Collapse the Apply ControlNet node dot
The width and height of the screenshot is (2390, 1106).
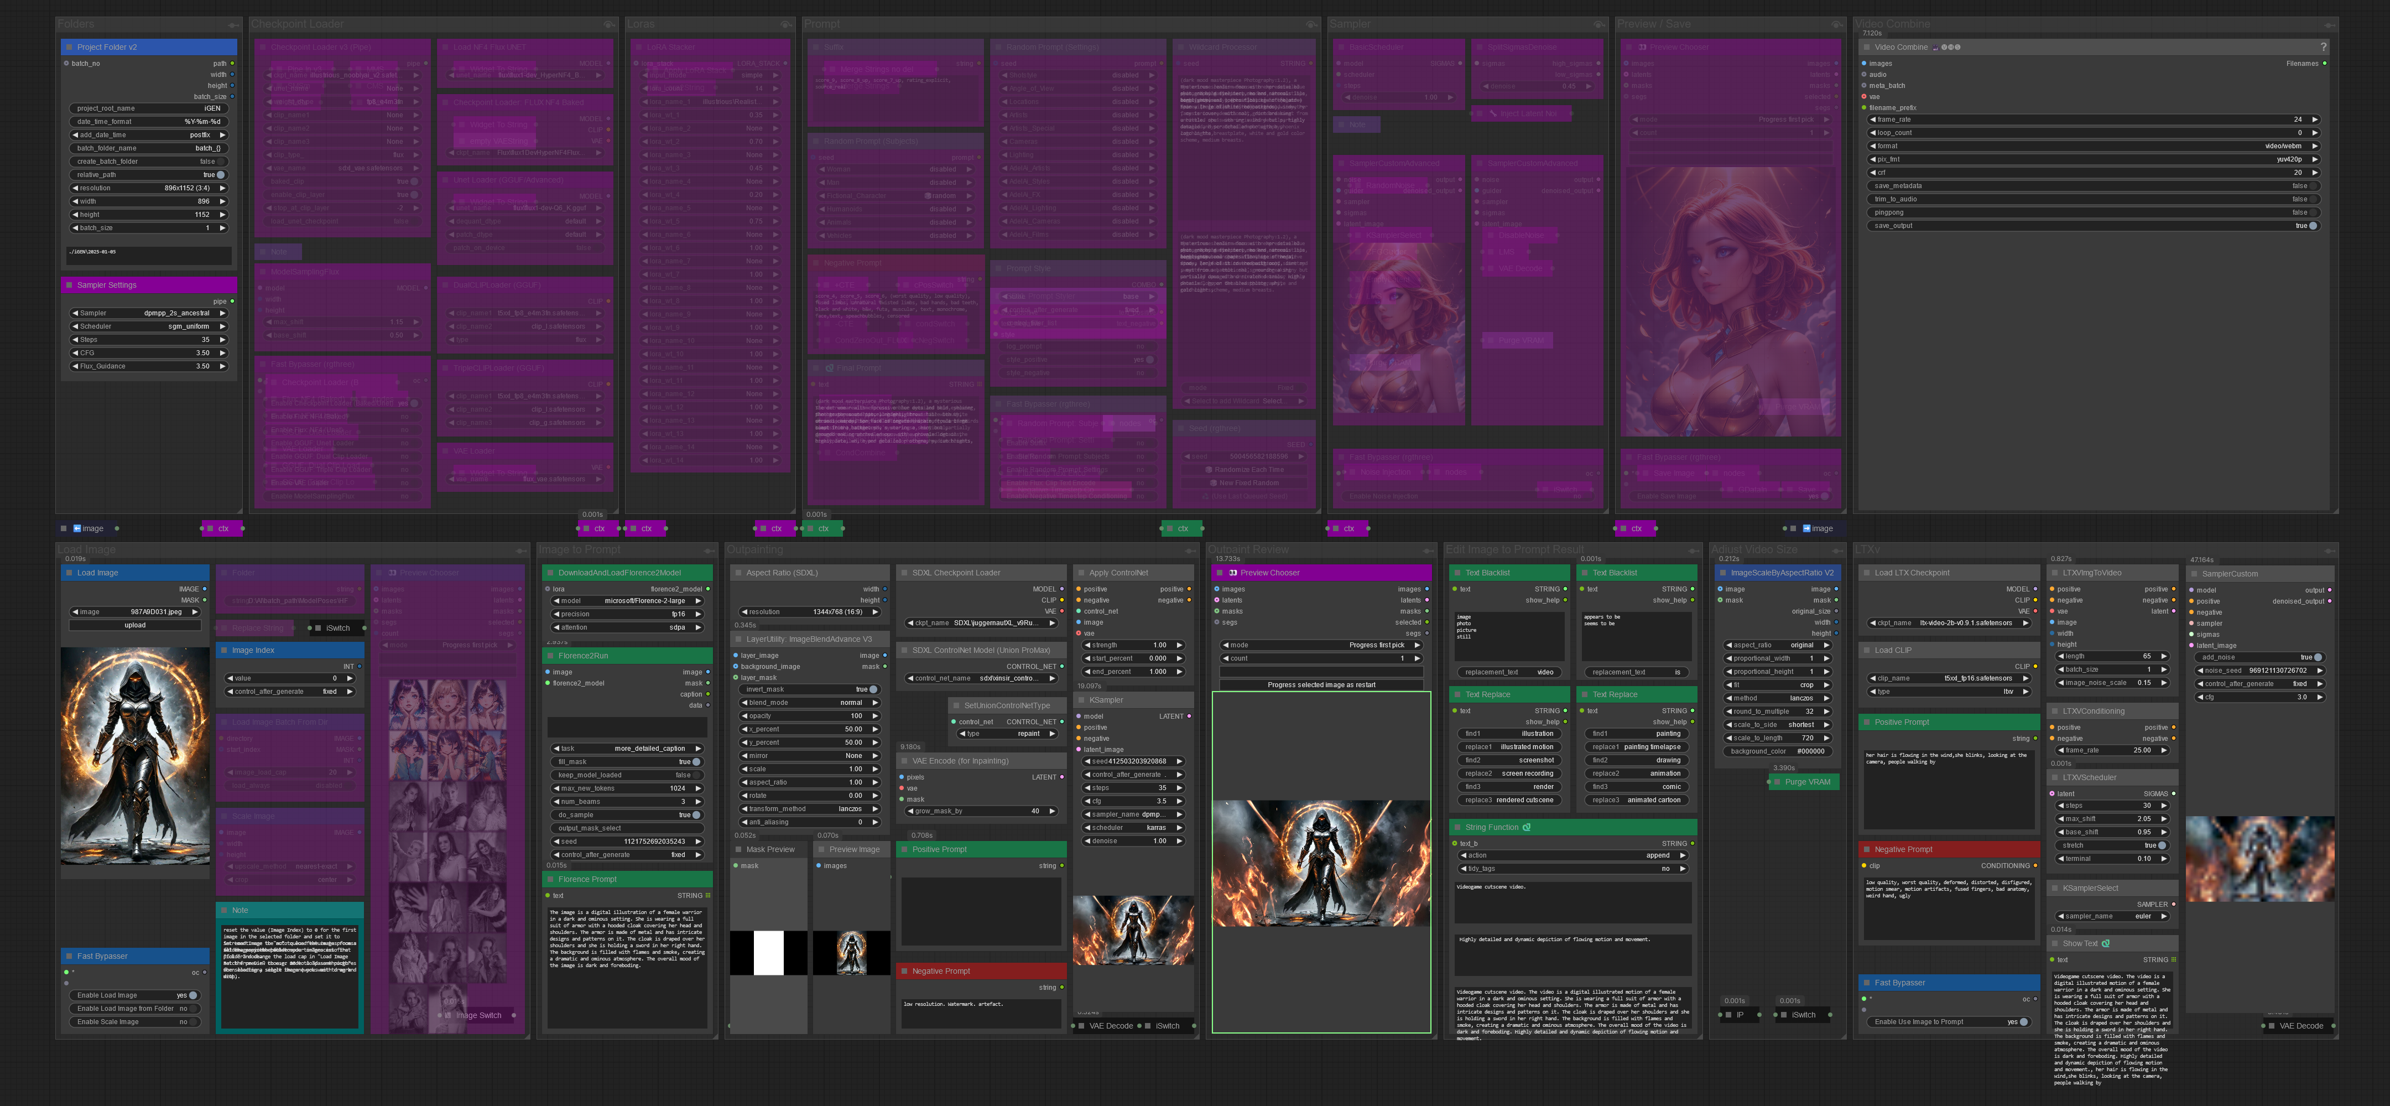[1081, 573]
